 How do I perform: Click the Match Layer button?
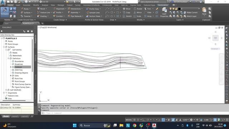tap(190, 16)
